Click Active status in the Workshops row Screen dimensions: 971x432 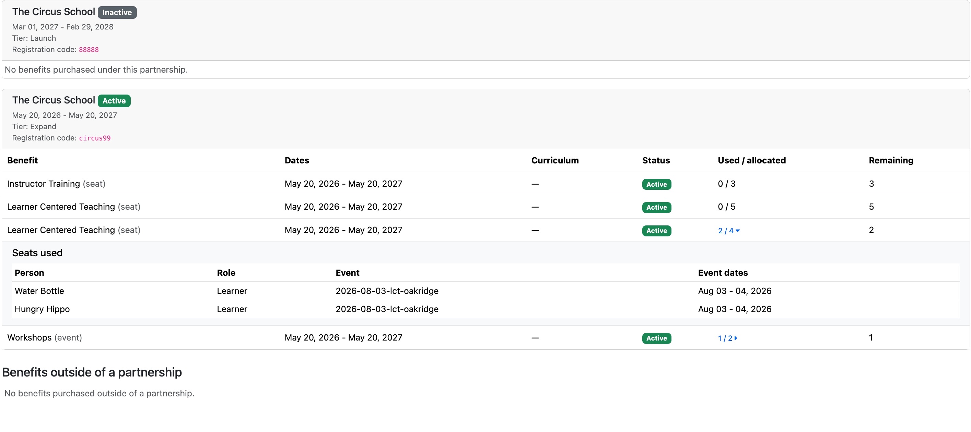pos(656,338)
